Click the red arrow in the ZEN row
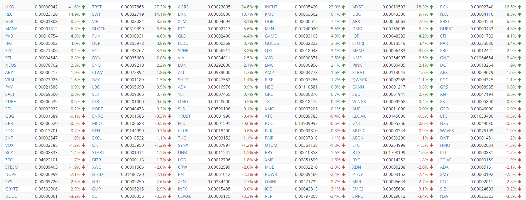Screen dimensions: 526x200 pyautogui.click(x=256, y=182)
